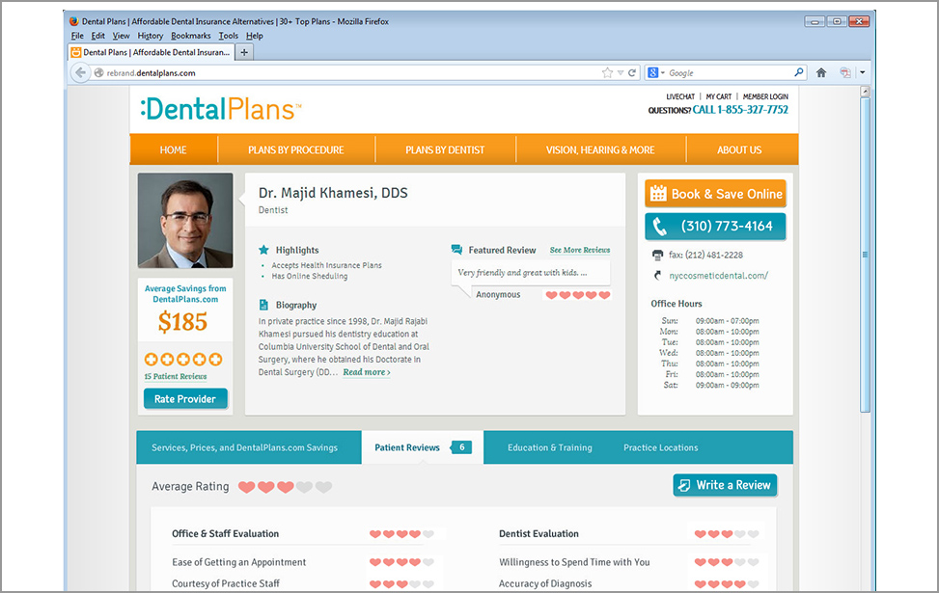Click the bookmarks toolbar icon beside Home
The width and height of the screenshot is (939, 593).
pyautogui.click(x=845, y=72)
